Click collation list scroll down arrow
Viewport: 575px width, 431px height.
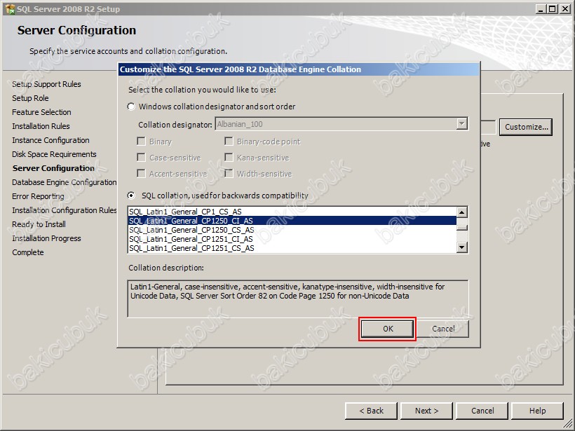pos(462,247)
